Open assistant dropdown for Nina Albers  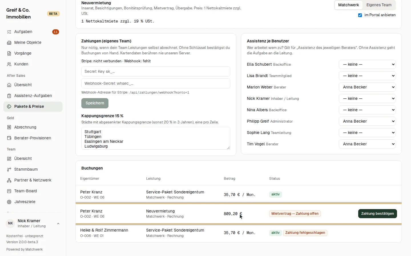[367, 110]
